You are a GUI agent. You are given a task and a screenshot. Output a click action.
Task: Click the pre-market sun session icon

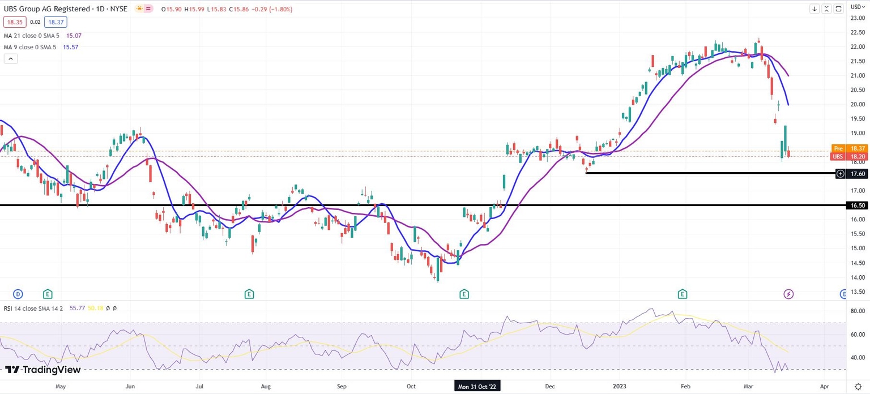(x=138, y=9)
